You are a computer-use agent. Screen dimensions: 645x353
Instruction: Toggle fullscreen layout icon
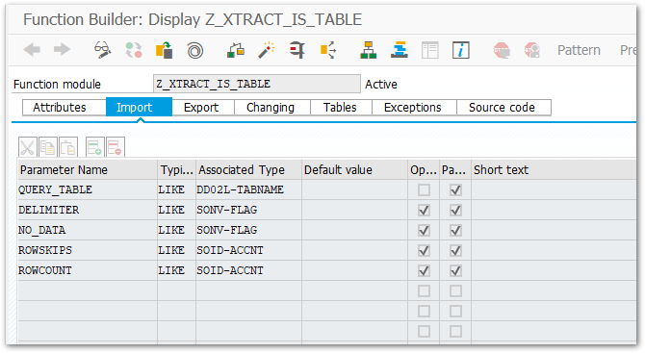pyautogui.click(x=430, y=50)
